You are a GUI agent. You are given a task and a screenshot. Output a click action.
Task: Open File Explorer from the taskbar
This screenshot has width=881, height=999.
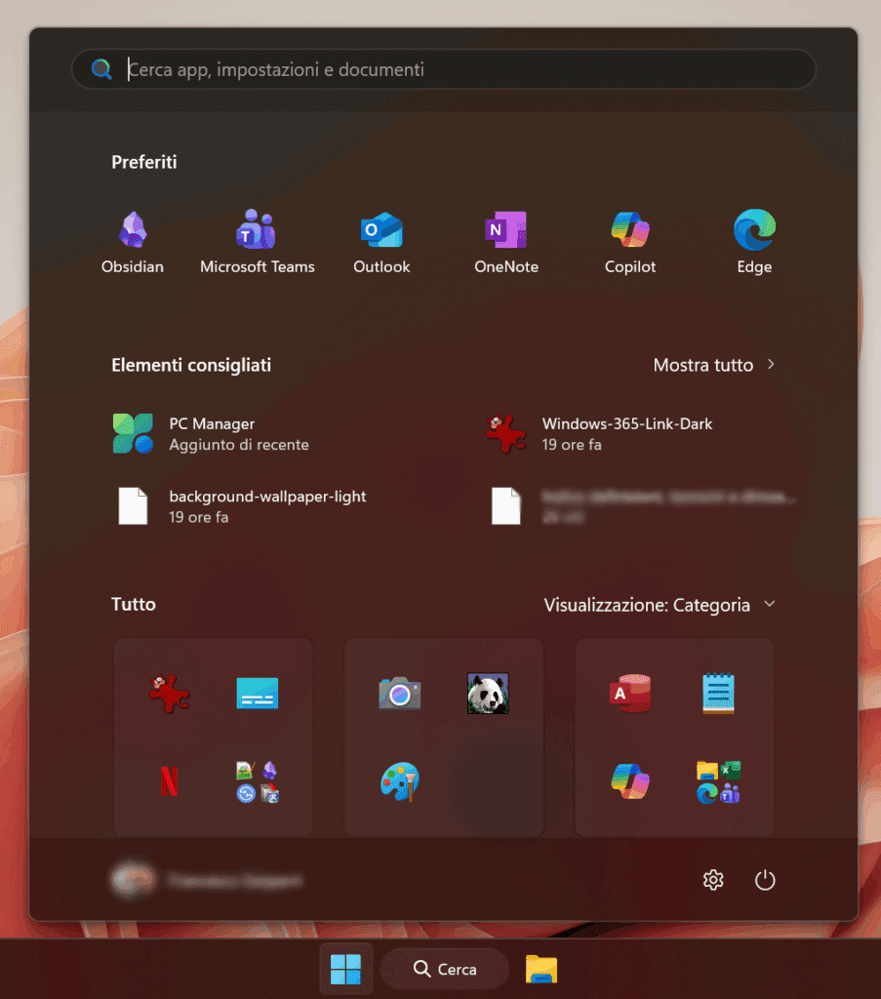541,969
